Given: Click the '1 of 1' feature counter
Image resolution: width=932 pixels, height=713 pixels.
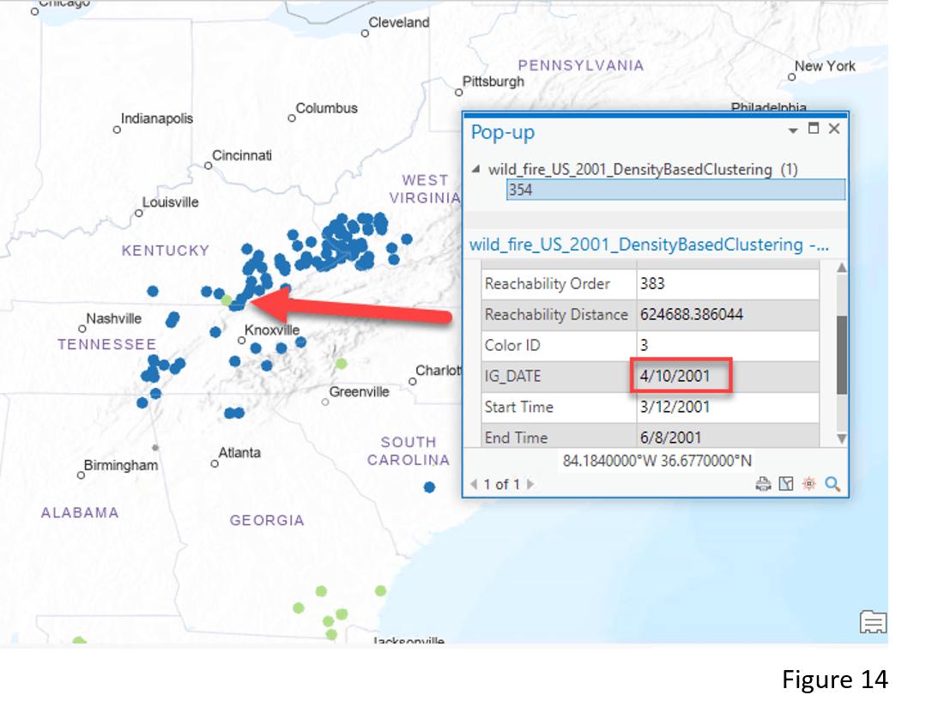Looking at the screenshot, I should pos(502,484).
